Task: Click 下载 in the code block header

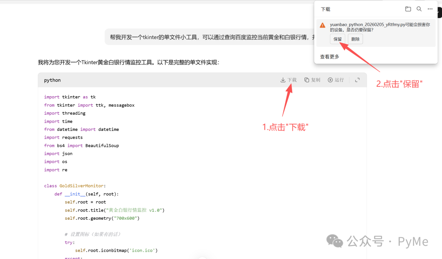Action: tap(289, 80)
